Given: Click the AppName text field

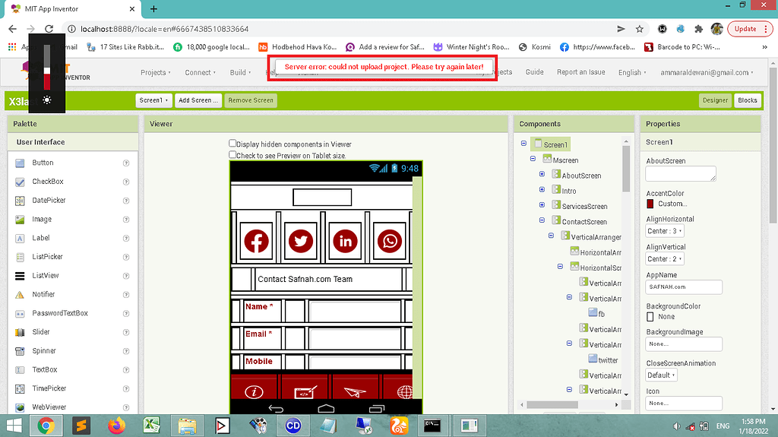Looking at the screenshot, I should point(684,287).
